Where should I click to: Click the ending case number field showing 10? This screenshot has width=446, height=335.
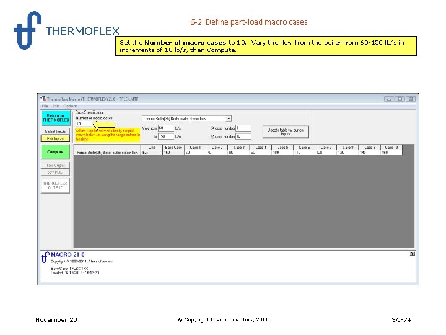point(243,136)
